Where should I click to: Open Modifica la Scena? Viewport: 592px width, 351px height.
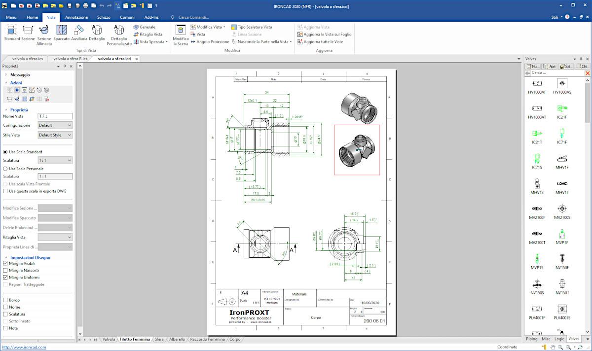[181, 35]
